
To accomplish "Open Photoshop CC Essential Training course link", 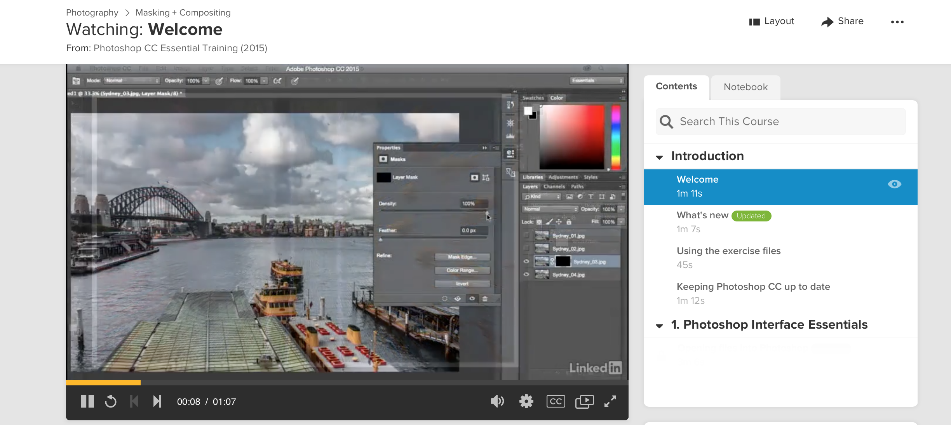I will click(180, 48).
